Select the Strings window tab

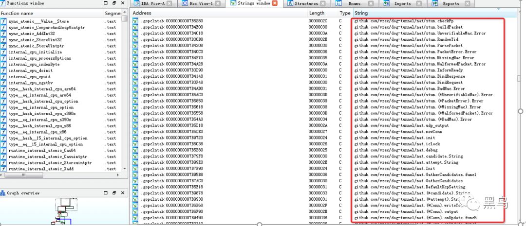(x=254, y=3)
